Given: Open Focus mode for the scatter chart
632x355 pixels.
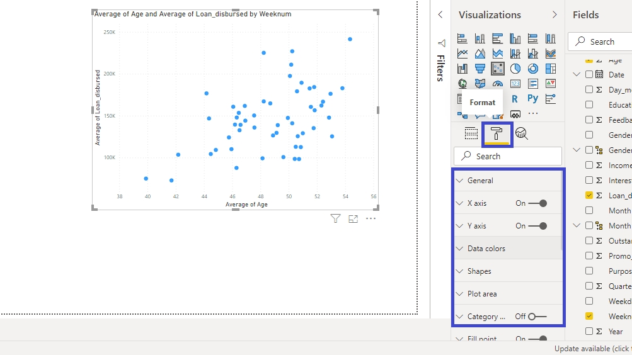Looking at the screenshot, I should pyautogui.click(x=353, y=218).
